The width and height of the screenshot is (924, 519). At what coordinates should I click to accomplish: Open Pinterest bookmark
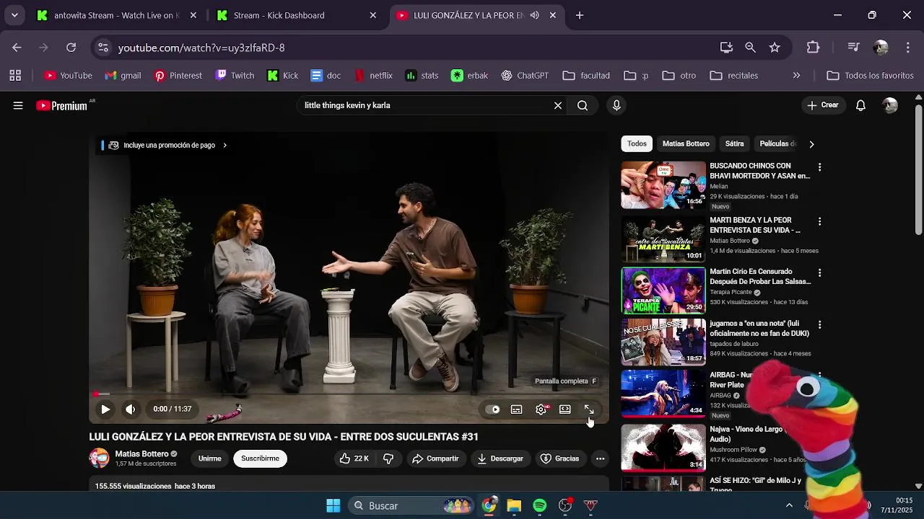pos(178,76)
